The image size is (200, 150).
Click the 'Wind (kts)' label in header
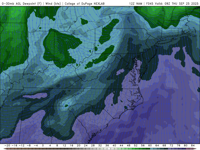click(53, 3)
